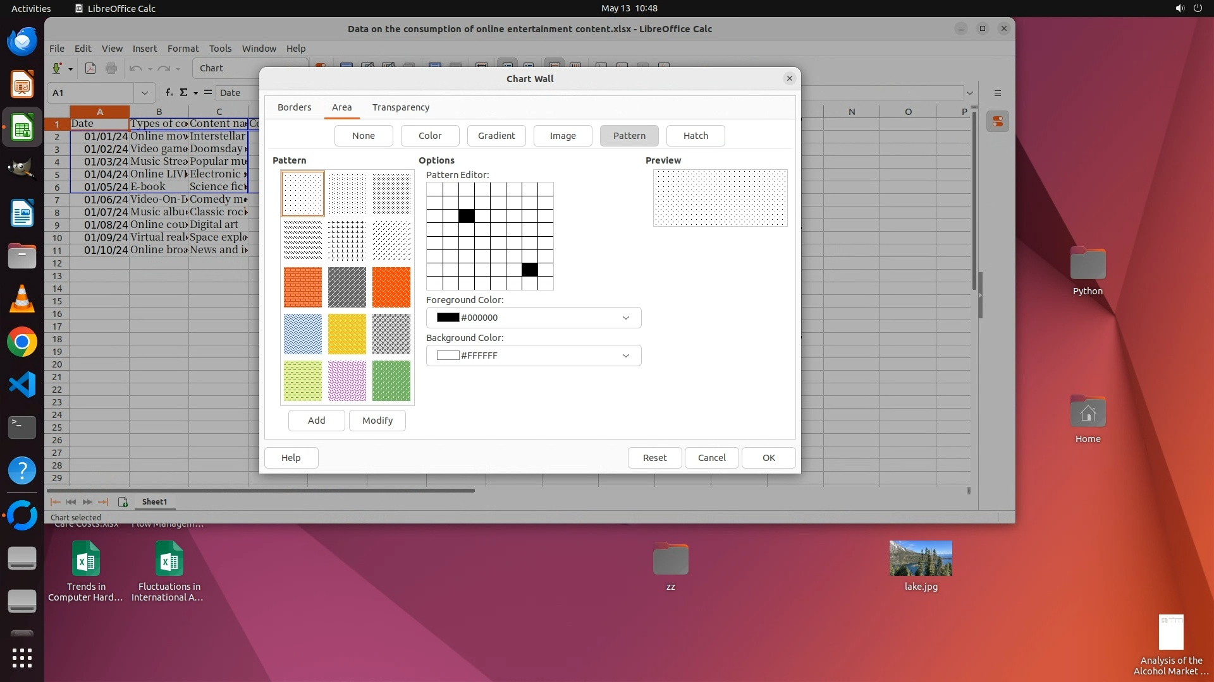This screenshot has height=682, width=1214.
Task: Click black foreground color swatch #000000
Action: (448, 318)
